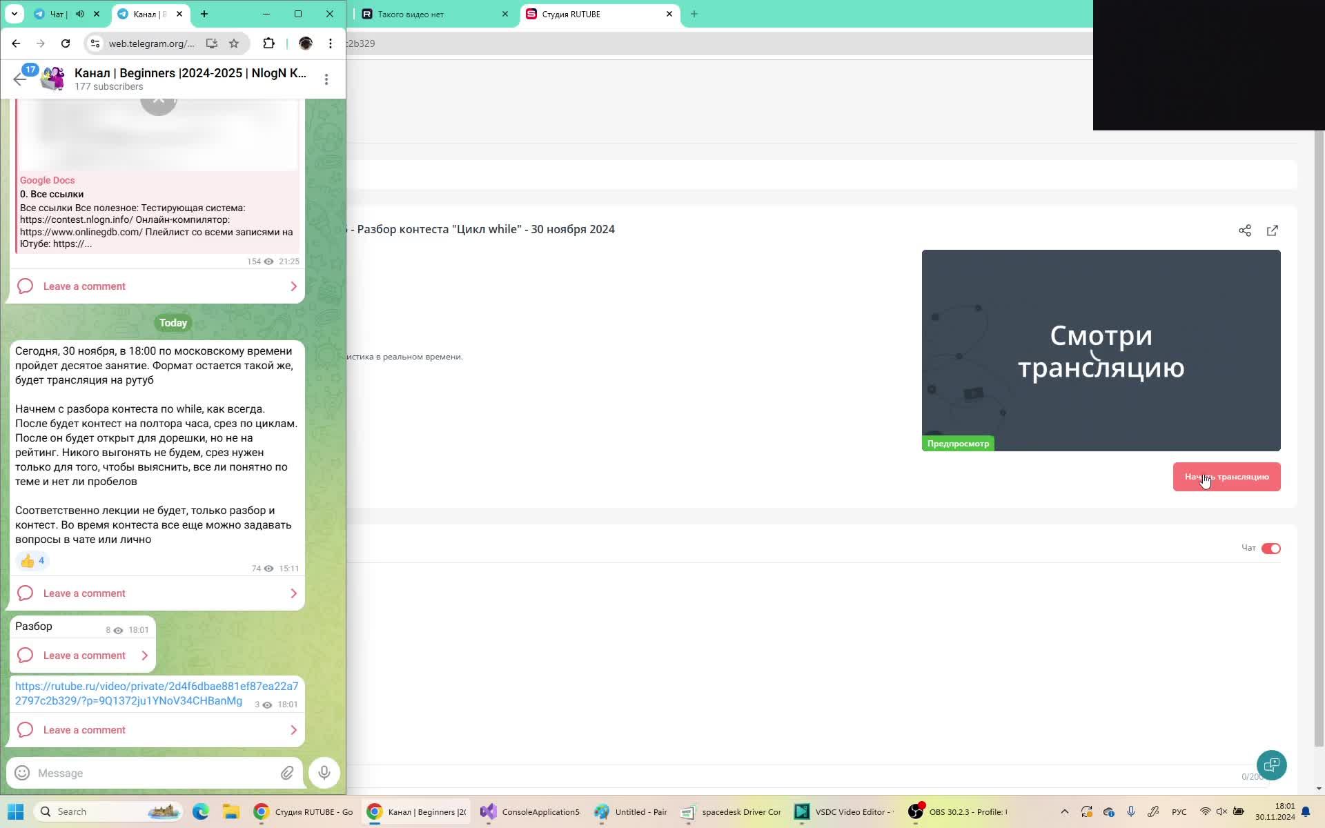The width and height of the screenshot is (1325, 828).
Task: Click the share icon for the broadcast
Action: tap(1244, 230)
